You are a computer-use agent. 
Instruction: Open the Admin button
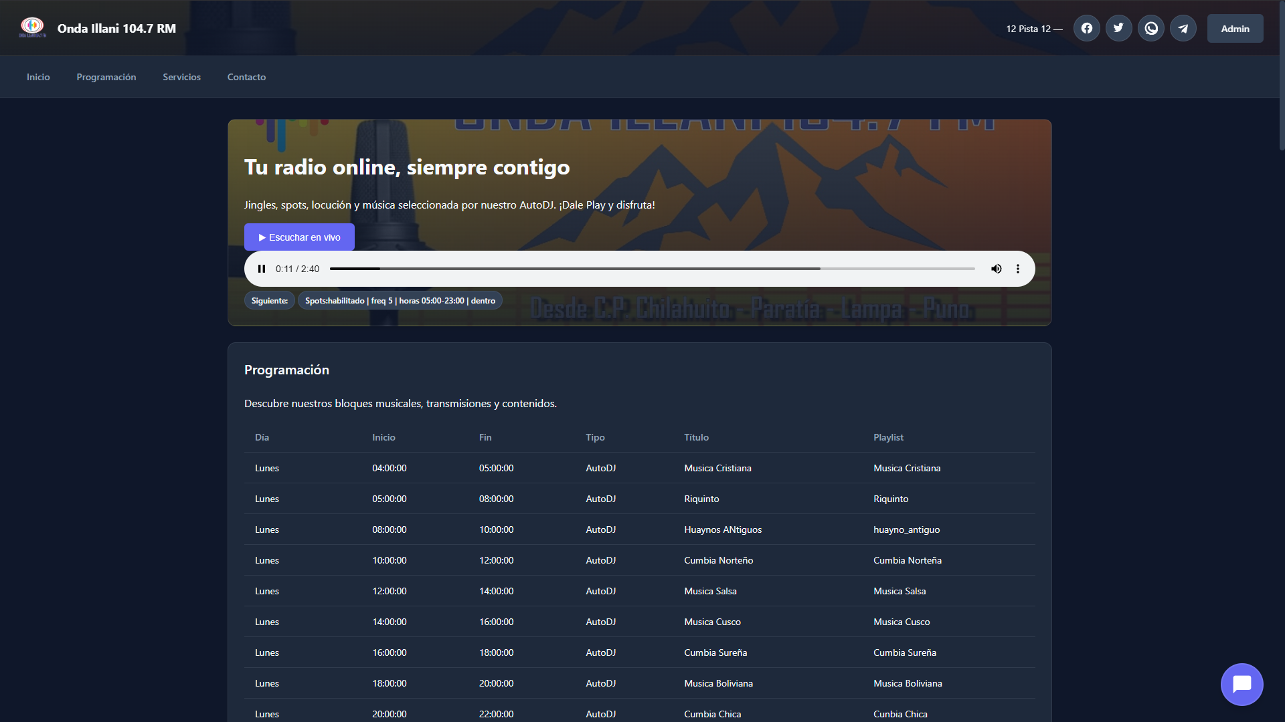click(1235, 29)
